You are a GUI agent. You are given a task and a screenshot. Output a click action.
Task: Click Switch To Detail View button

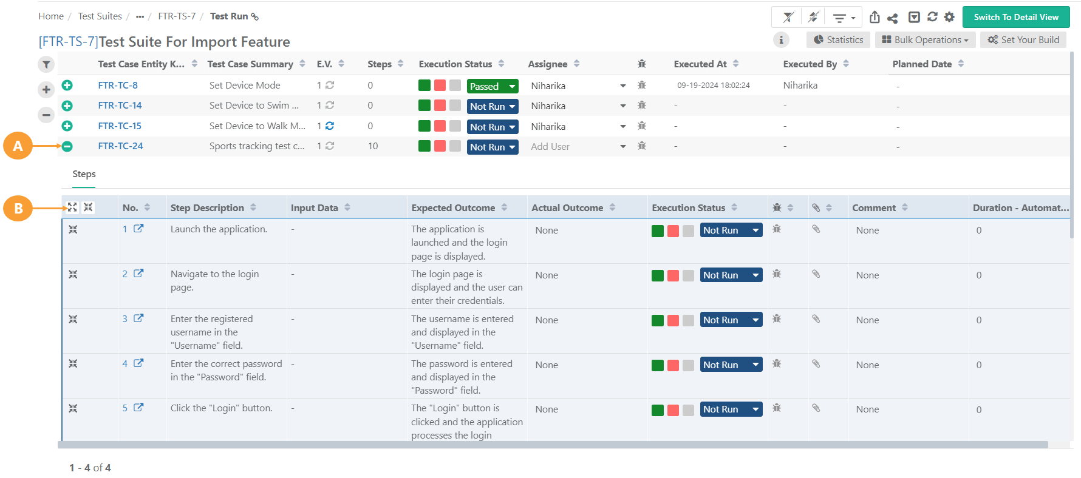pyautogui.click(x=1015, y=17)
